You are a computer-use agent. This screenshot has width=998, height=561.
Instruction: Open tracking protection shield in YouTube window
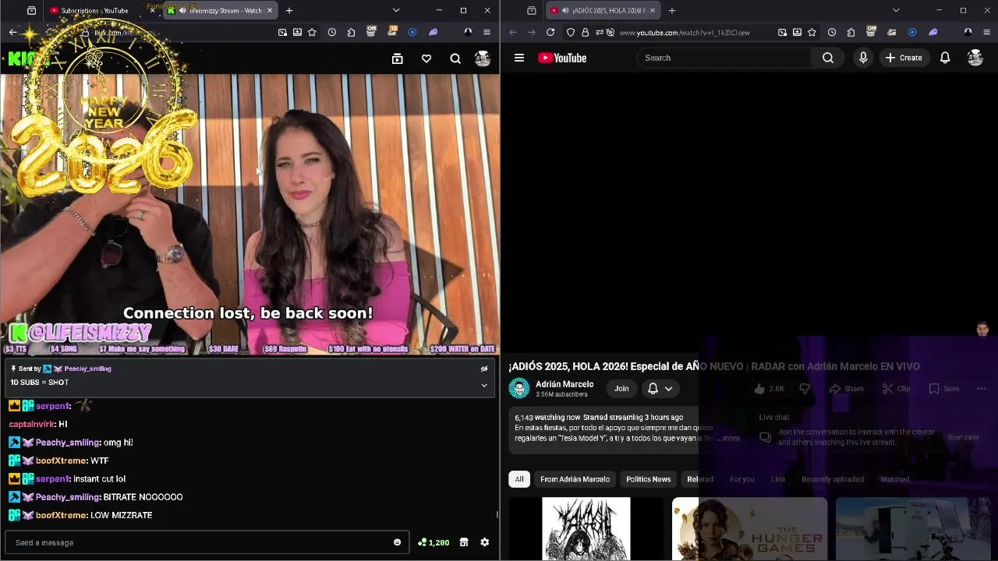[x=571, y=33]
